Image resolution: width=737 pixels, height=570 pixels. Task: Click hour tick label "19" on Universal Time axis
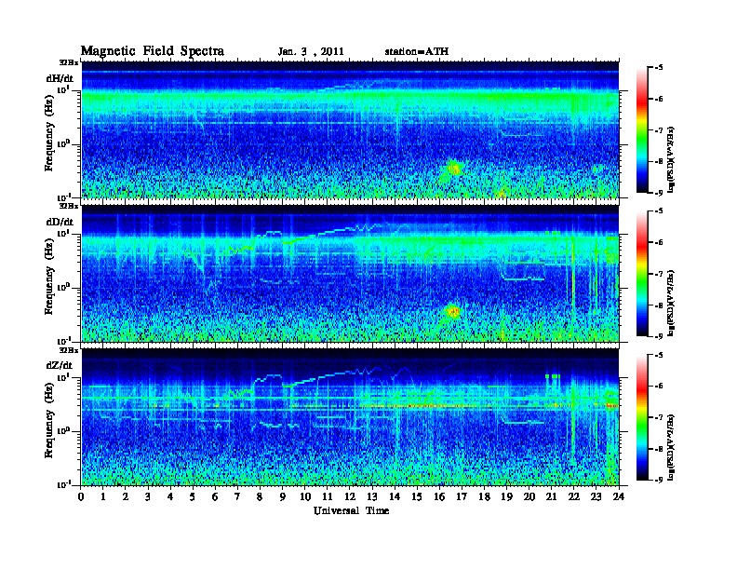pos(506,496)
